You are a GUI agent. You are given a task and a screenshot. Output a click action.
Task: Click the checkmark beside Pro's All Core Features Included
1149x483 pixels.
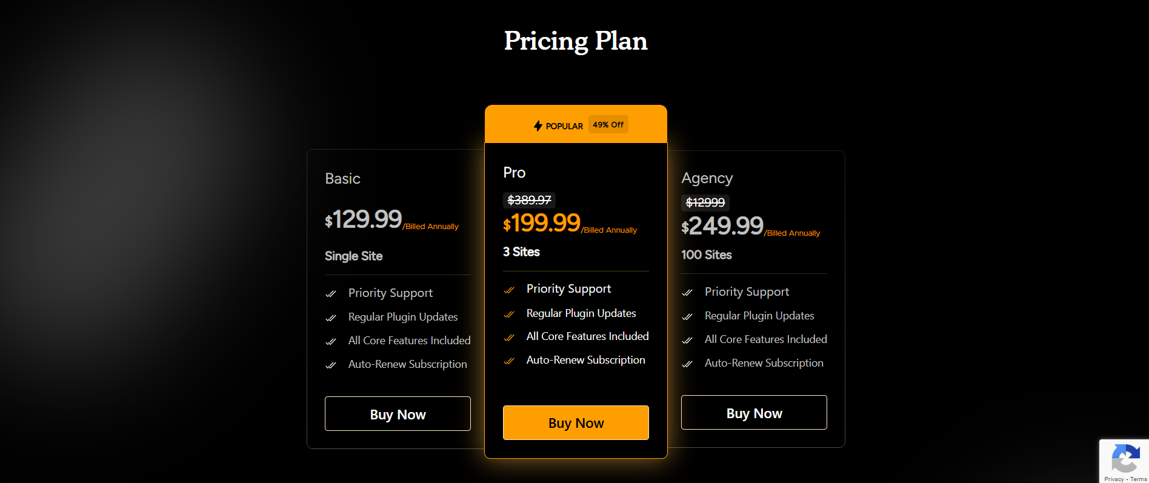509,337
